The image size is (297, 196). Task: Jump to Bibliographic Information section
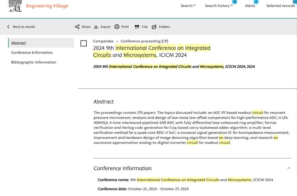pyautogui.click(x=34, y=62)
